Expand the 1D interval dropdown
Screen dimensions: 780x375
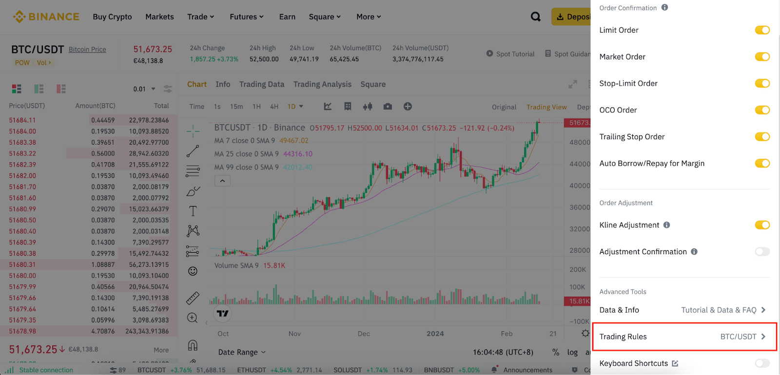(295, 107)
